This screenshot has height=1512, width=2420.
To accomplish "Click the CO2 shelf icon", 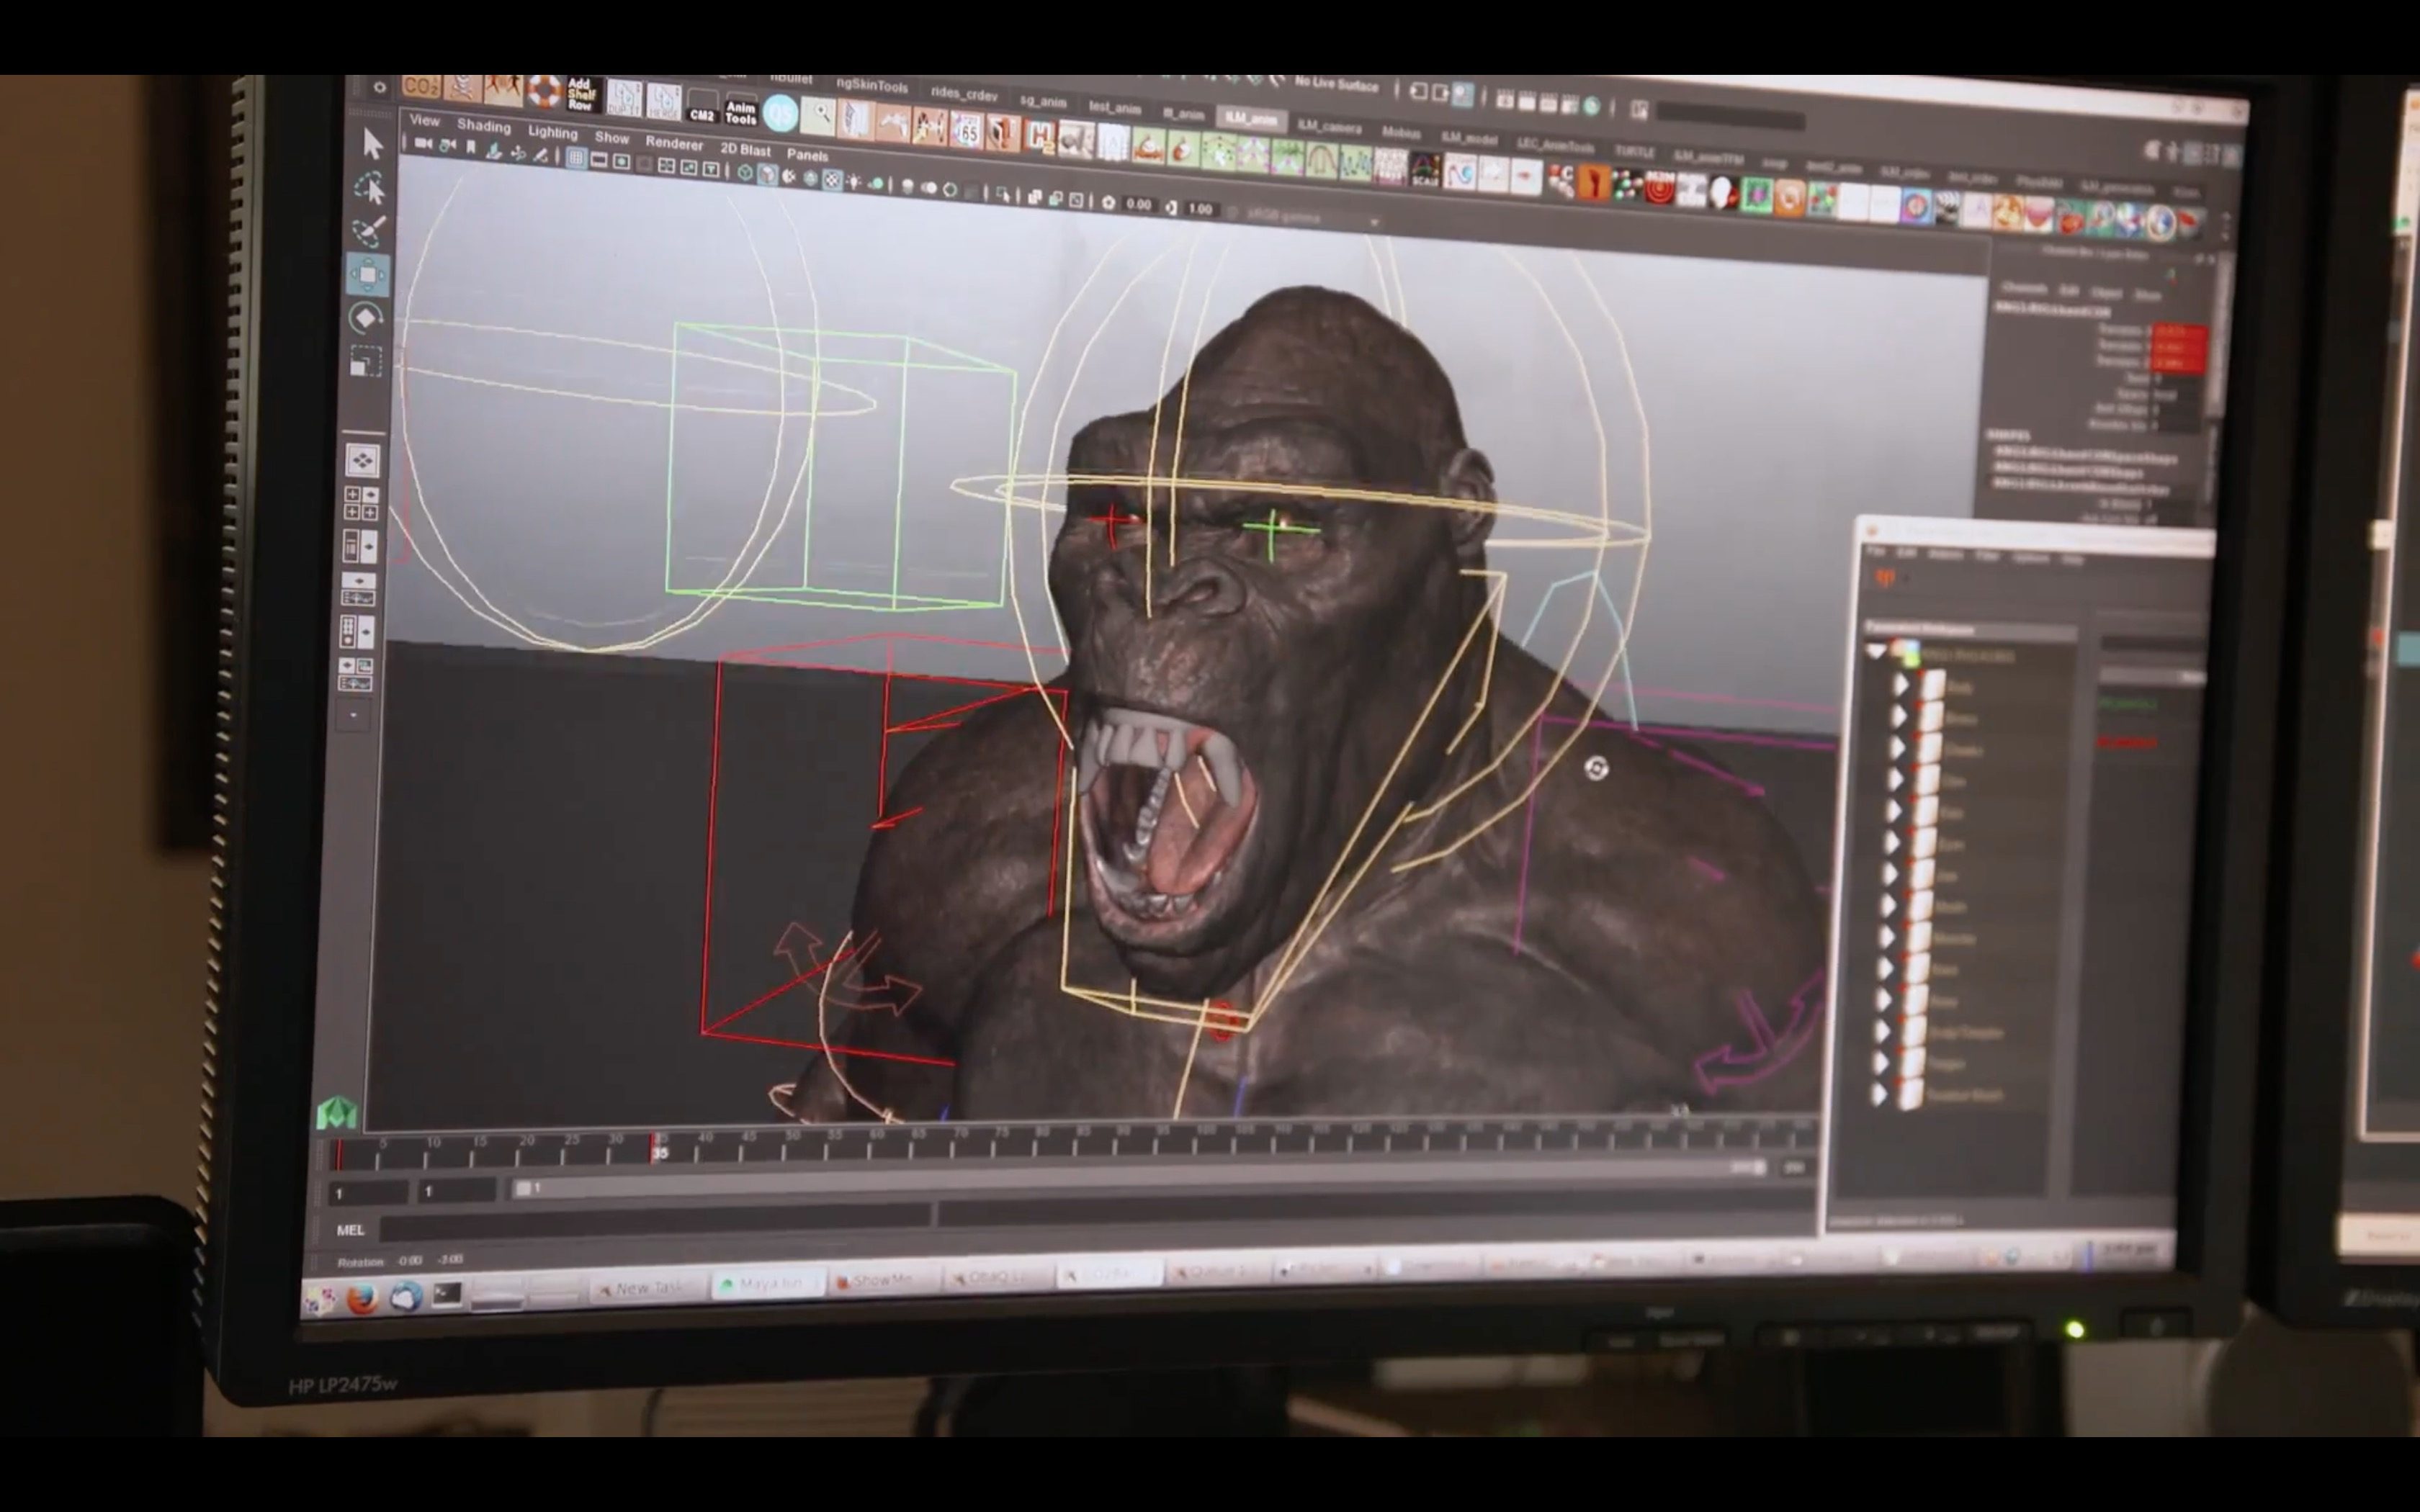I will 421,87.
